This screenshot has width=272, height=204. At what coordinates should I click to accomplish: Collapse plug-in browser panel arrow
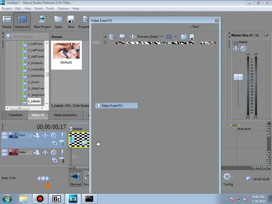tap(3, 37)
